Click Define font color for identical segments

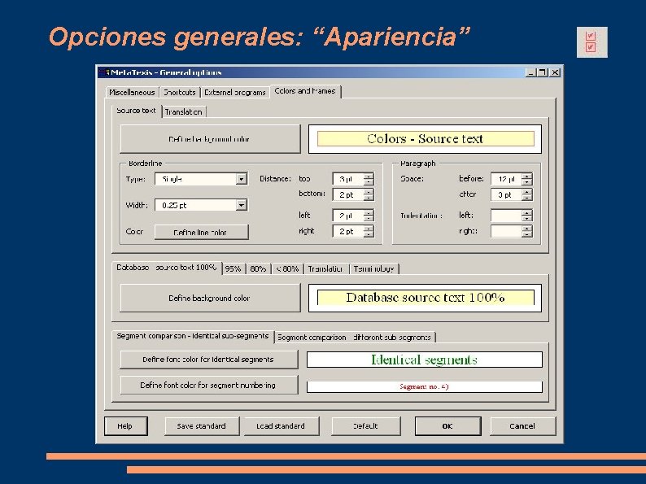[209, 360]
